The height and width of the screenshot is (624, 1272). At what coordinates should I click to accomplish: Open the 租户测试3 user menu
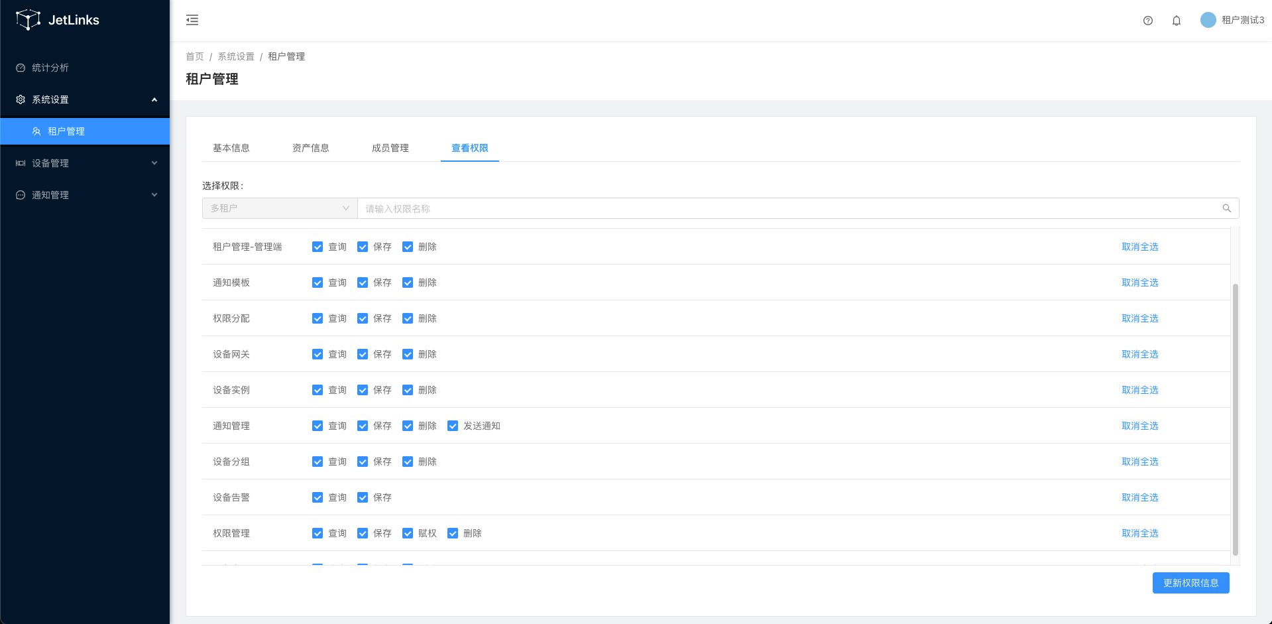point(1232,20)
